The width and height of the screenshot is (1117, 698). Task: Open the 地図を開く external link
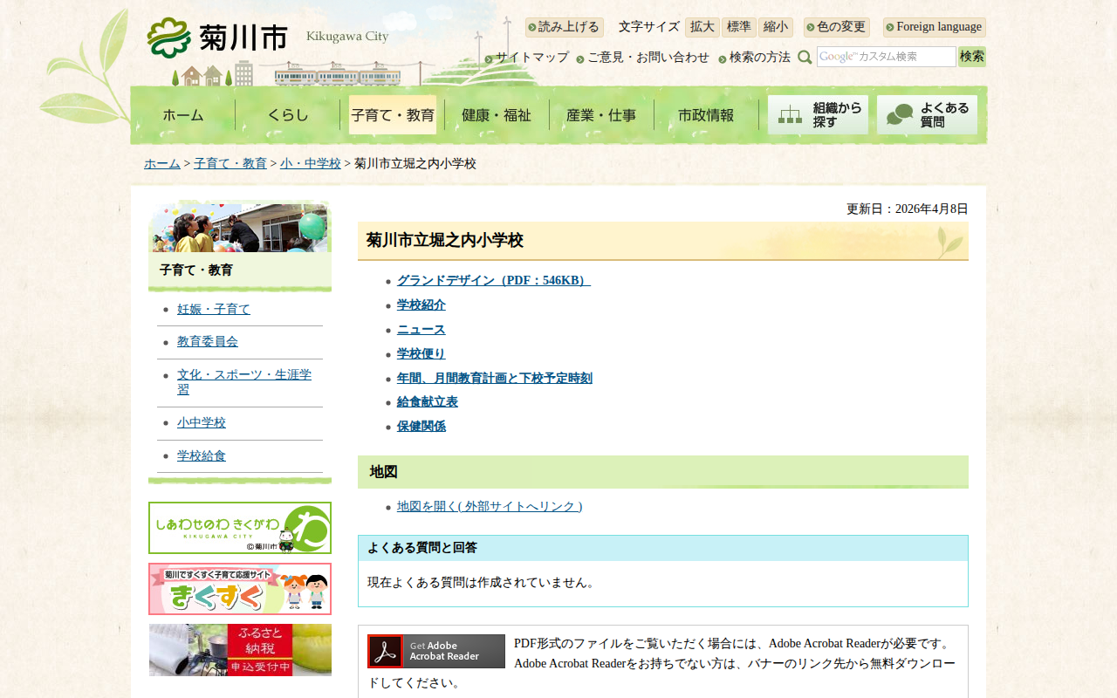tap(490, 507)
